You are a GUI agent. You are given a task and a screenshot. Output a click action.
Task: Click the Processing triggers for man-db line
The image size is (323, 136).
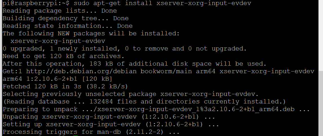click(x=91, y=132)
